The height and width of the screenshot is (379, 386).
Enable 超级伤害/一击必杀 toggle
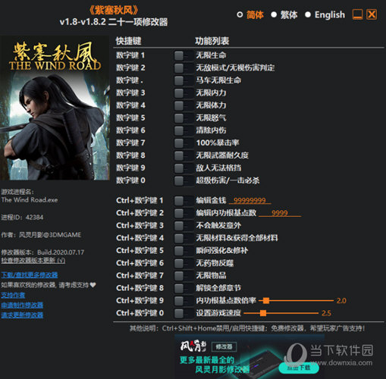click(x=184, y=180)
